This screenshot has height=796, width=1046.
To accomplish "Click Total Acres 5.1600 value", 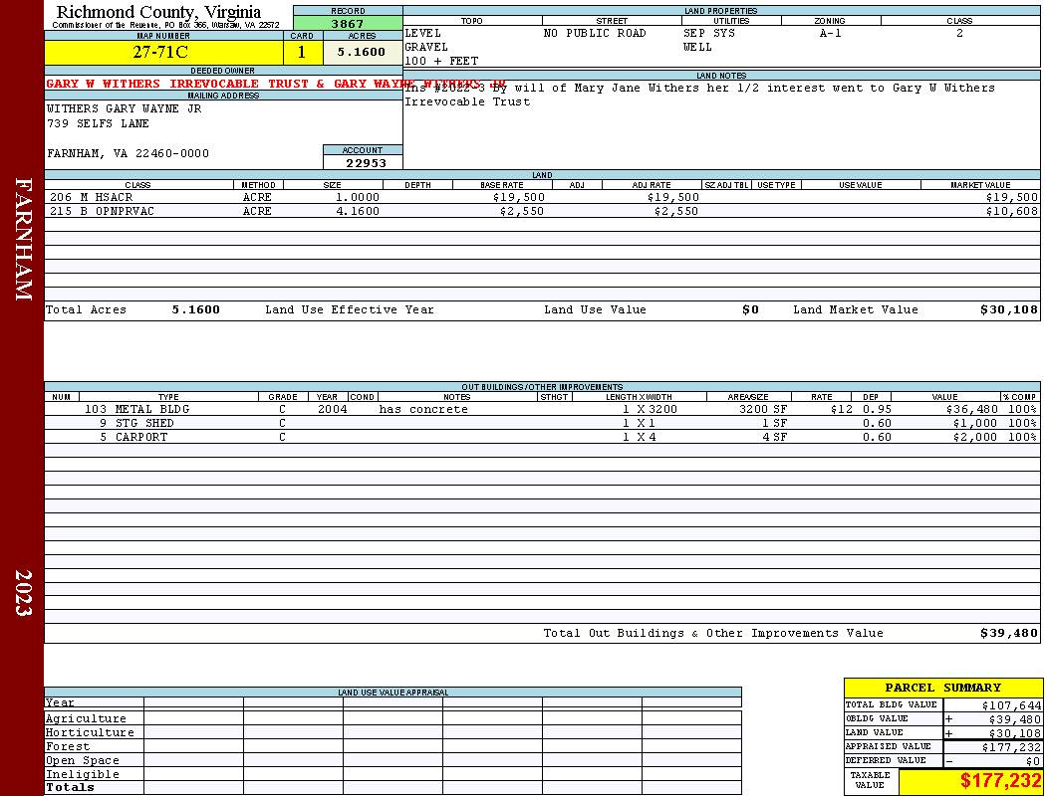I will (x=196, y=309).
